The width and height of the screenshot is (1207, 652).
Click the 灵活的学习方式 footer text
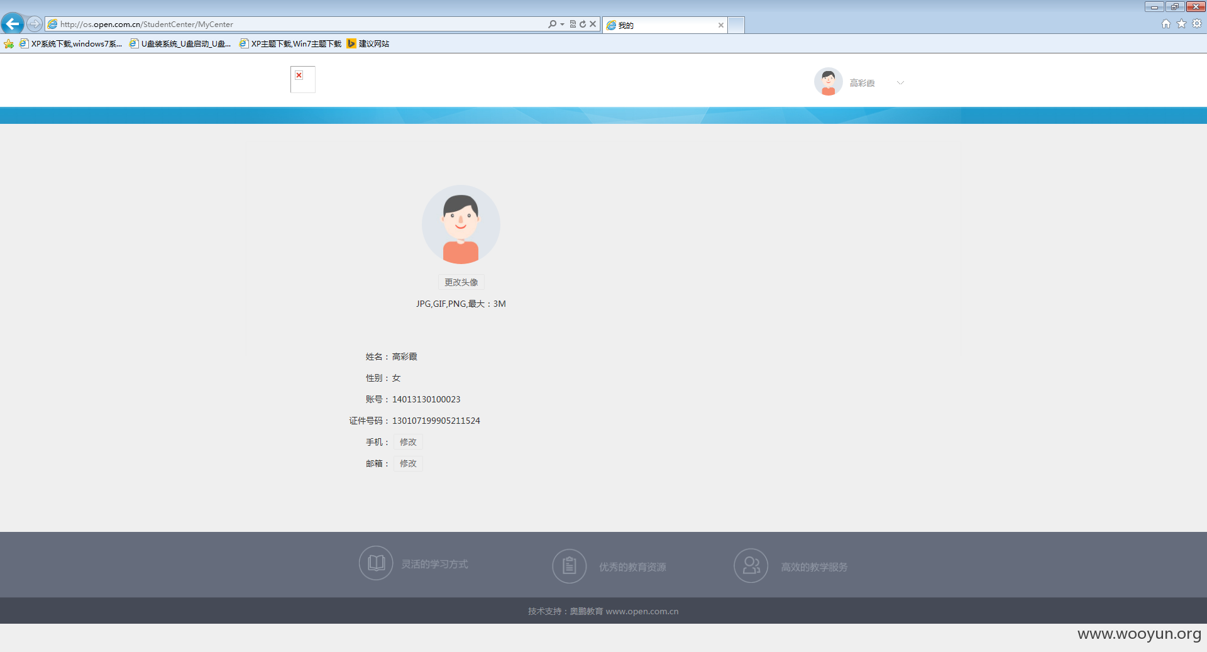click(435, 564)
